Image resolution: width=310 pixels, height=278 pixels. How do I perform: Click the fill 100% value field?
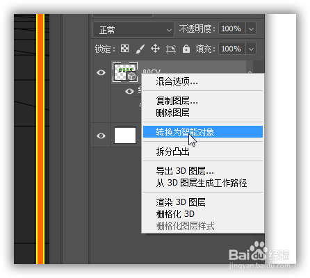click(x=232, y=49)
